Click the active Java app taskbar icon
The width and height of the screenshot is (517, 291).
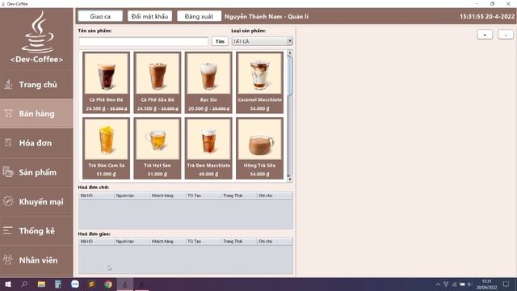point(125,284)
